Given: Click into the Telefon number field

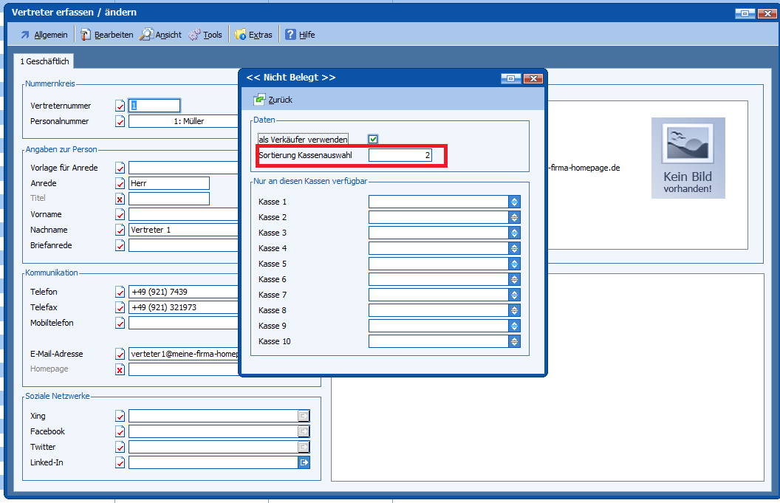Looking at the screenshot, I should pyautogui.click(x=185, y=292).
